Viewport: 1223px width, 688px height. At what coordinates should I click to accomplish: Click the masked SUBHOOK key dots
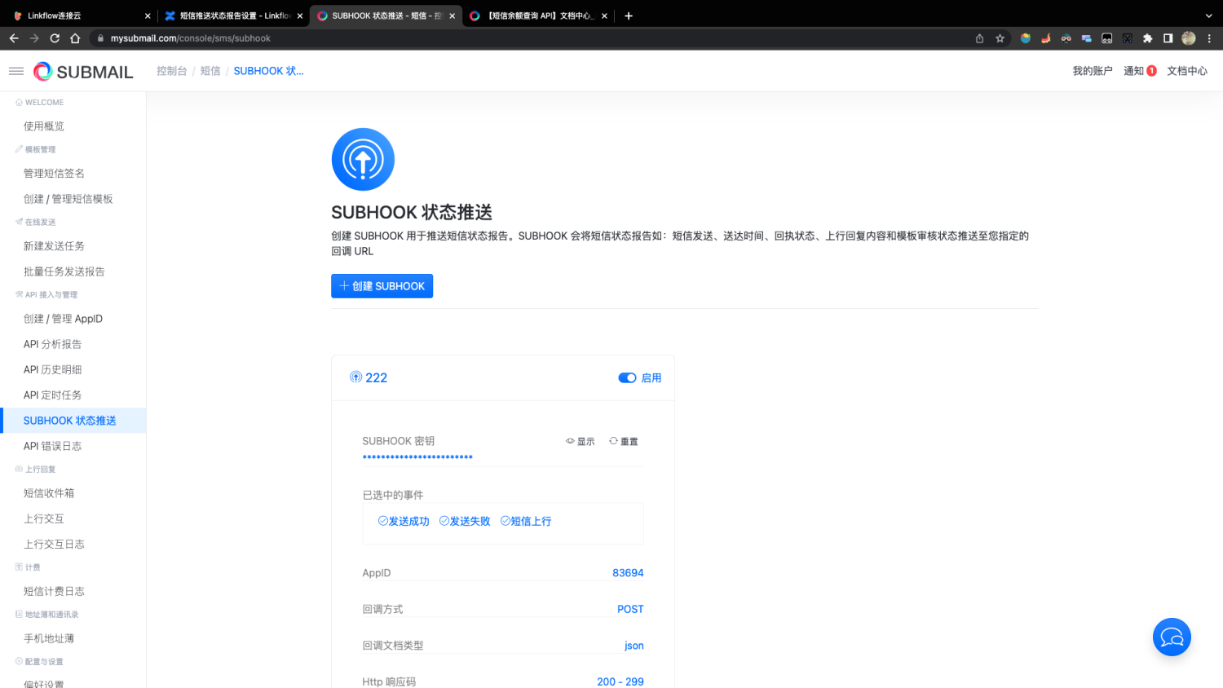click(417, 457)
